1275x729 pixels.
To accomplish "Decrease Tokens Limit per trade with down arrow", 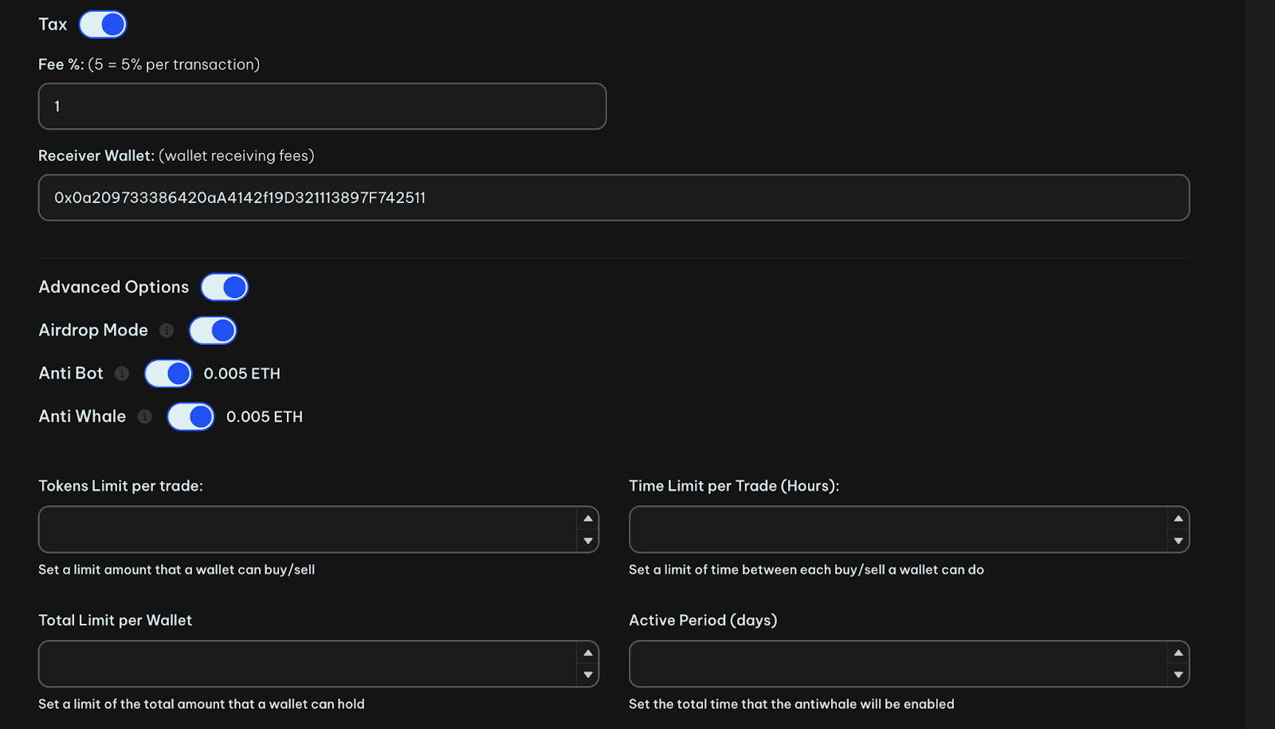I will click(588, 541).
